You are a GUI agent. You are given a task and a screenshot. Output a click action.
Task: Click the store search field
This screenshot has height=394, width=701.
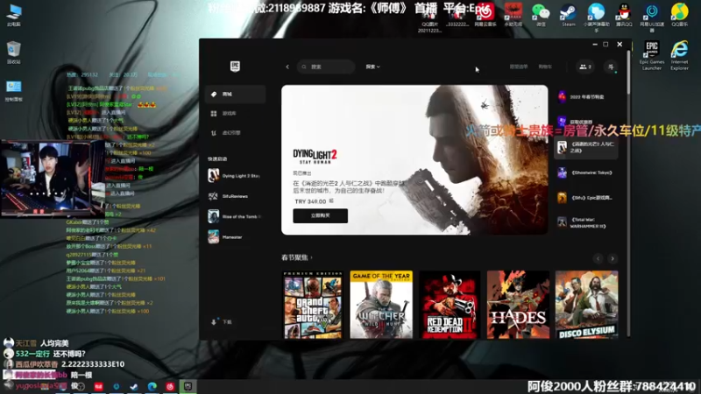point(326,67)
